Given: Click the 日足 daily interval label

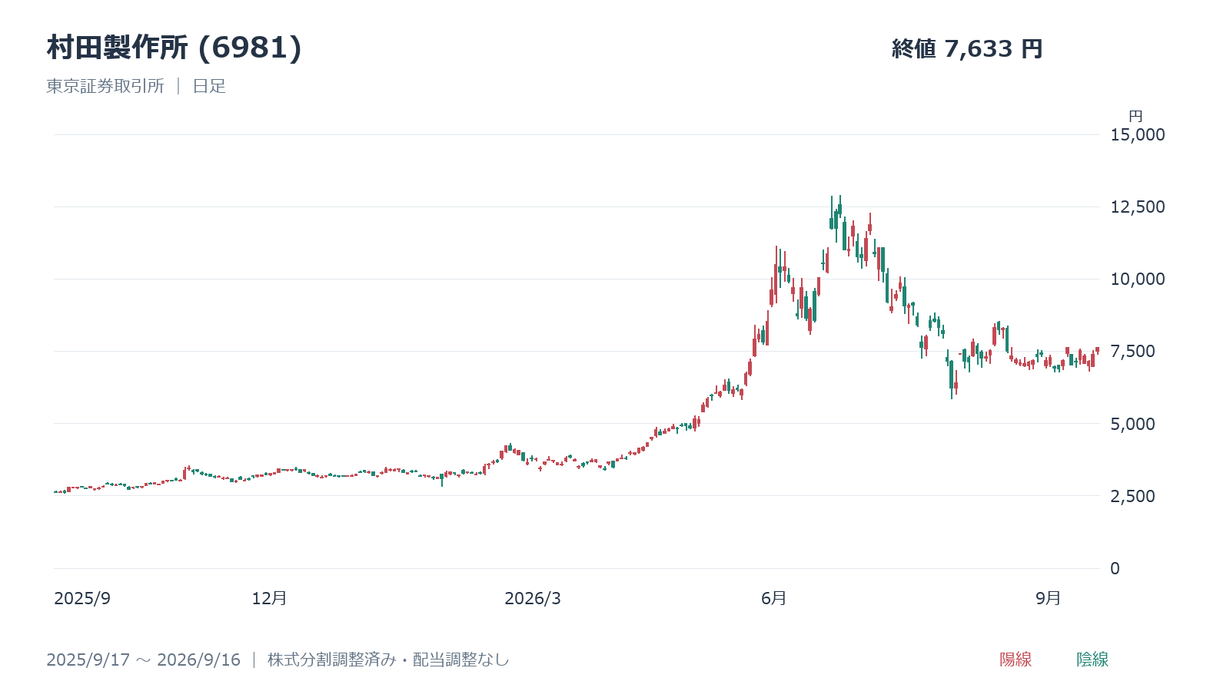Looking at the screenshot, I should pyautogui.click(x=209, y=86).
